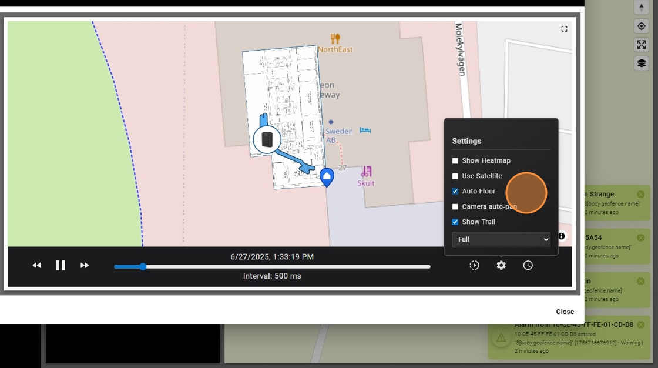Click the map attribution info icon
The width and height of the screenshot is (658, 368).
coord(562,236)
